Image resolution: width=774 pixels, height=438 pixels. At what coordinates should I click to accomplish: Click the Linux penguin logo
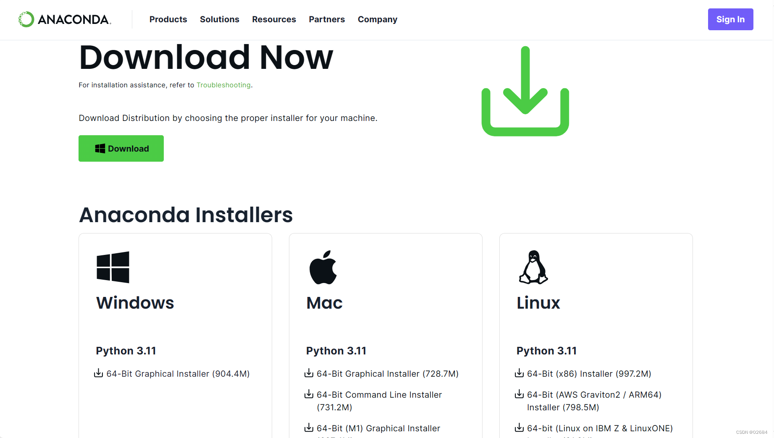pos(533,267)
